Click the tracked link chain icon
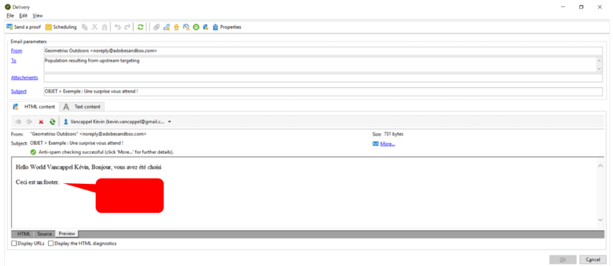 coord(167,27)
